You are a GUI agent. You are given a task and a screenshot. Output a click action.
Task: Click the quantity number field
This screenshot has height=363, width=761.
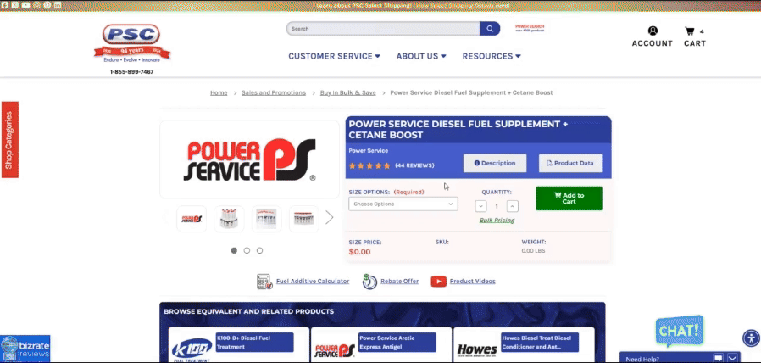tap(497, 206)
